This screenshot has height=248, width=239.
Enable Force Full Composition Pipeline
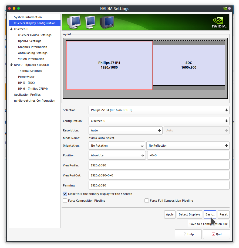[x=147, y=201]
